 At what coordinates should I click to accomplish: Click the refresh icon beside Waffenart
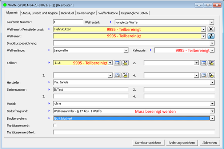point(211,36)
